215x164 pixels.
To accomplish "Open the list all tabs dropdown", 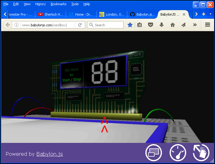I will pyautogui.click(x=210, y=14).
